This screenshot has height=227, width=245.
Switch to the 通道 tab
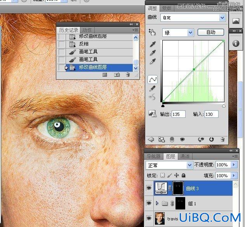(x=185, y=156)
